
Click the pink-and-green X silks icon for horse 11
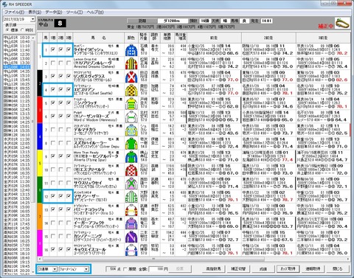click(x=131, y=183)
